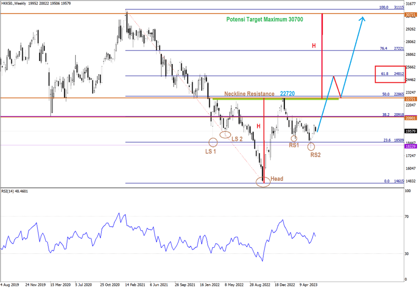Select the red box around 61.8 level

(x=390, y=74)
